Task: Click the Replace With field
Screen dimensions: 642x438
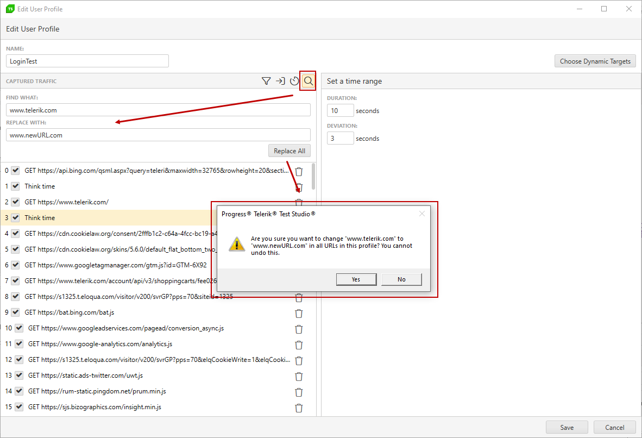Action: [158, 135]
